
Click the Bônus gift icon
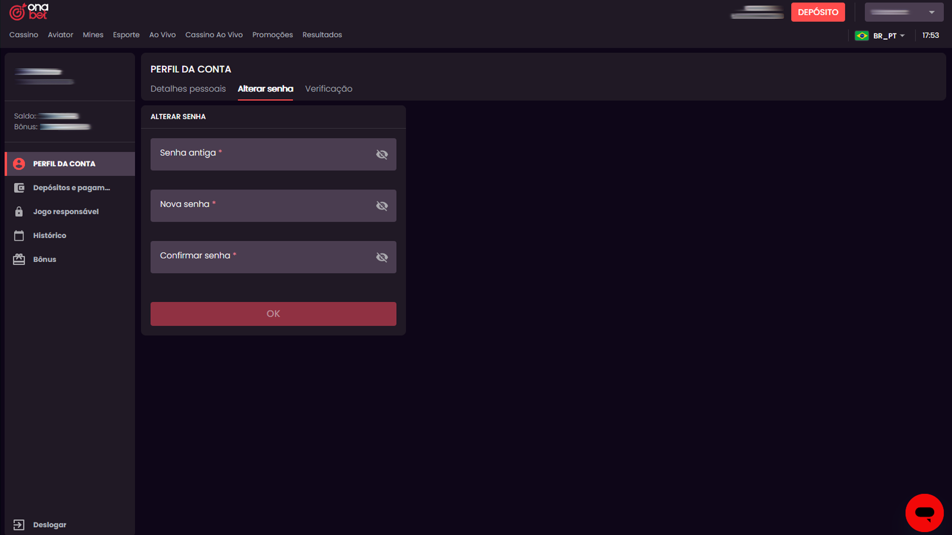tap(19, 259)
